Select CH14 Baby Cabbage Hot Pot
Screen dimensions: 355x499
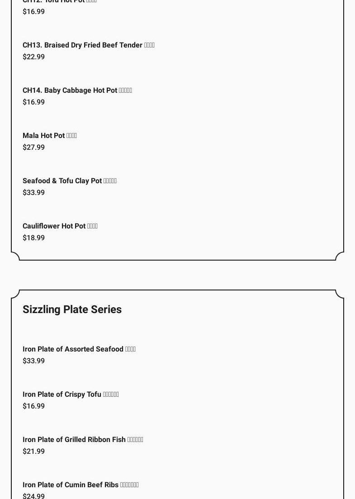click(77, 90)
